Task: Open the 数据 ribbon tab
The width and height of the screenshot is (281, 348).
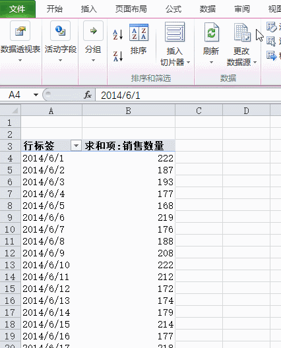Action: [208, 9]
